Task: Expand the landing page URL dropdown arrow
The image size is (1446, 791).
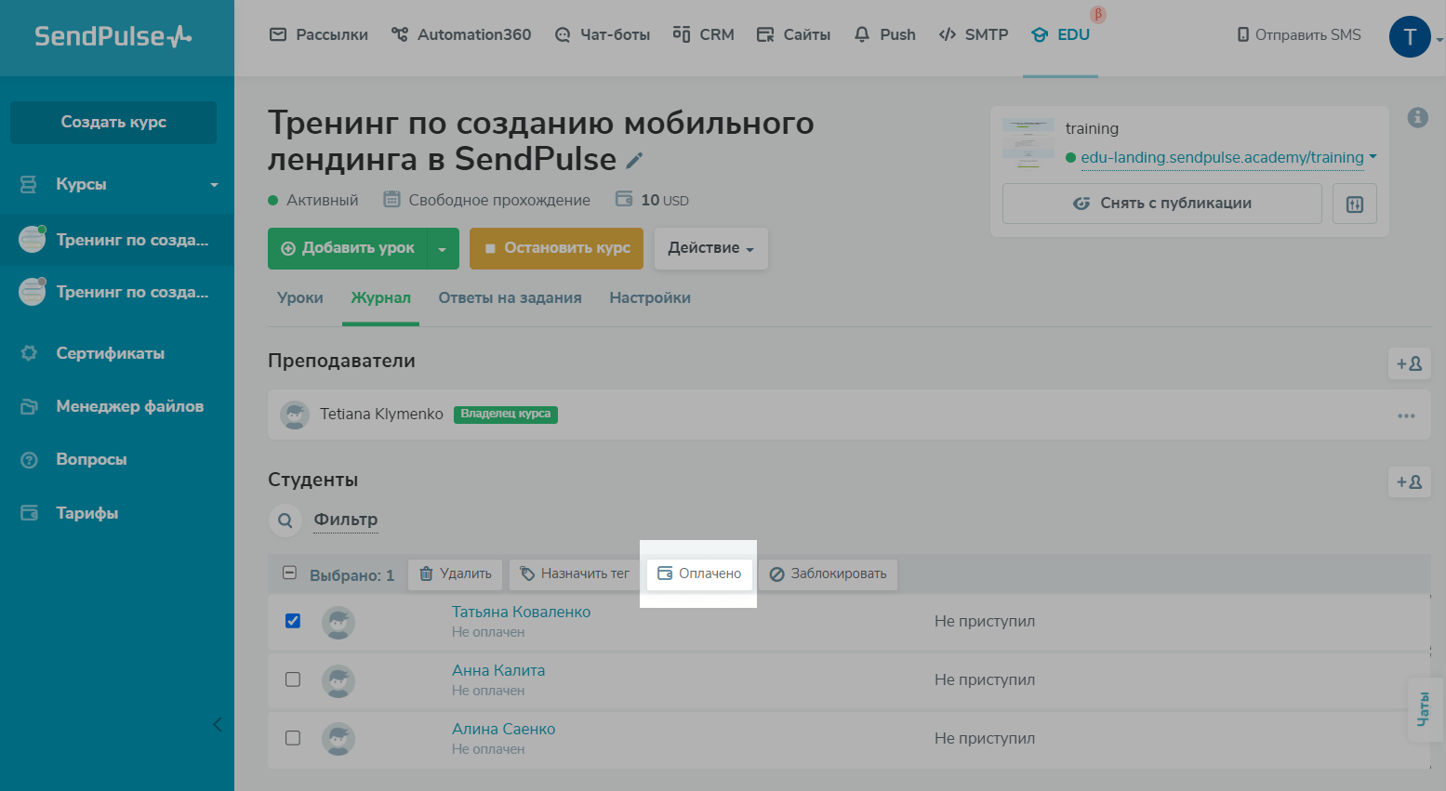Action: pyautogui.click(x=1373, y=156)
